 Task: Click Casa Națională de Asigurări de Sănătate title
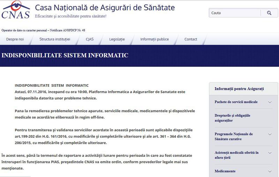(x=105, y=7)
